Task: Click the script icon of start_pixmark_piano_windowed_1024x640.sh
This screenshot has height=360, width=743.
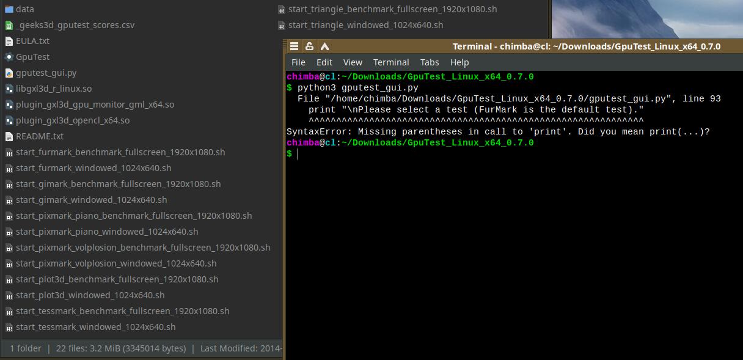Action: [x=9, y=232]
